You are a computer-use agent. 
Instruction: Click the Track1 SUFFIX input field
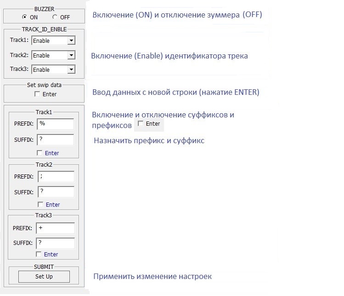pyautogui.click(x=56, y=139)
